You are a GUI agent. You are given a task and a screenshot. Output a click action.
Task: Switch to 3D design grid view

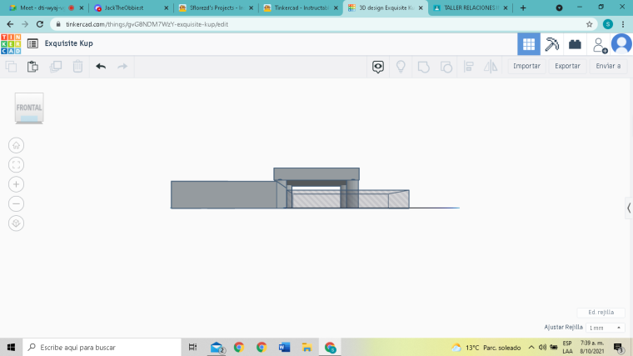tap(529, 44)
